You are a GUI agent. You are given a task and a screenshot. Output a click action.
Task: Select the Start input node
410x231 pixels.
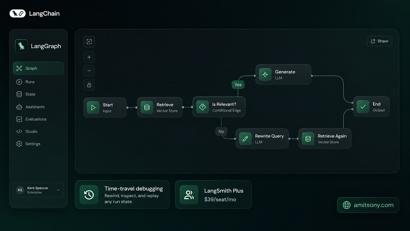[105, 108]
